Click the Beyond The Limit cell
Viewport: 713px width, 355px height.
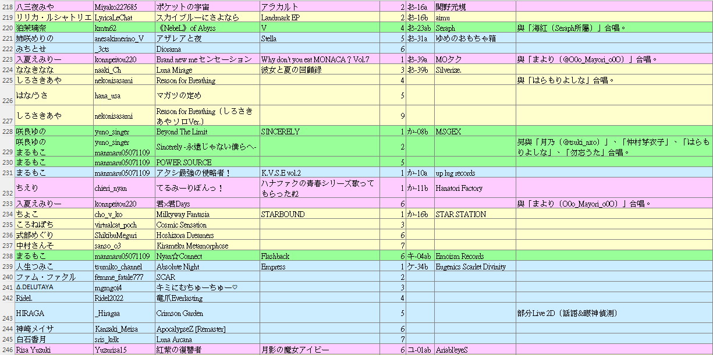click(207, 132)
